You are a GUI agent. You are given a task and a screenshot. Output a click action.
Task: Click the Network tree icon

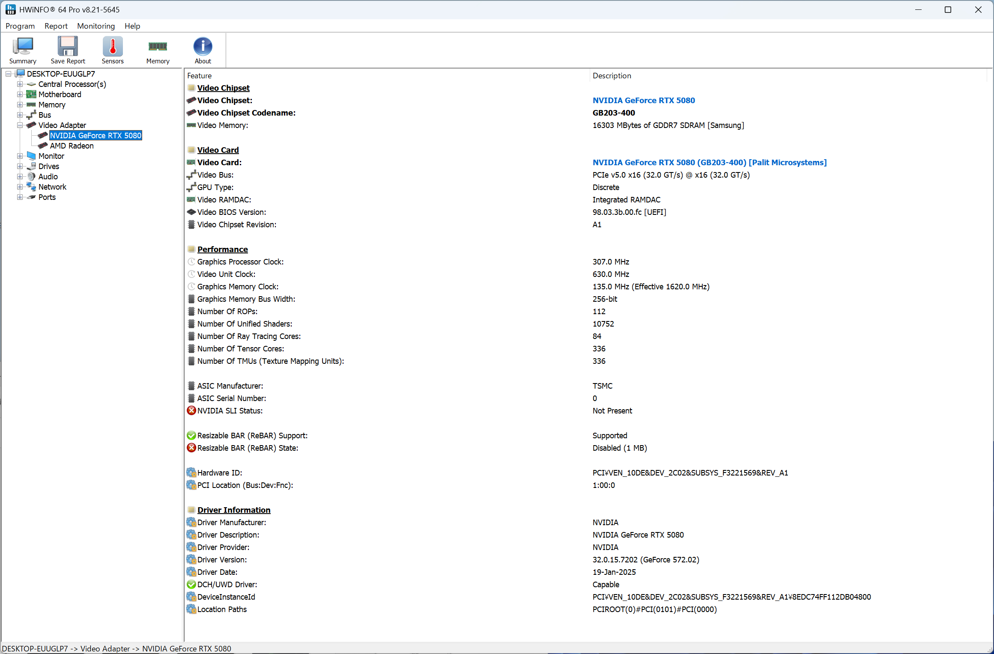click(31, 187)
